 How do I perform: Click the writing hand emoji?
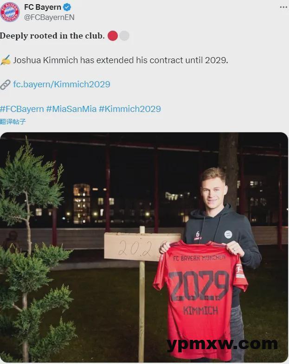tap(6, 60)
